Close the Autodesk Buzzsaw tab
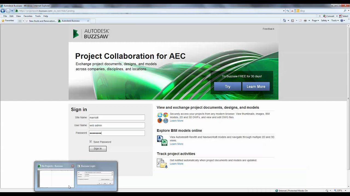The image size is (350, 196). 88,21
